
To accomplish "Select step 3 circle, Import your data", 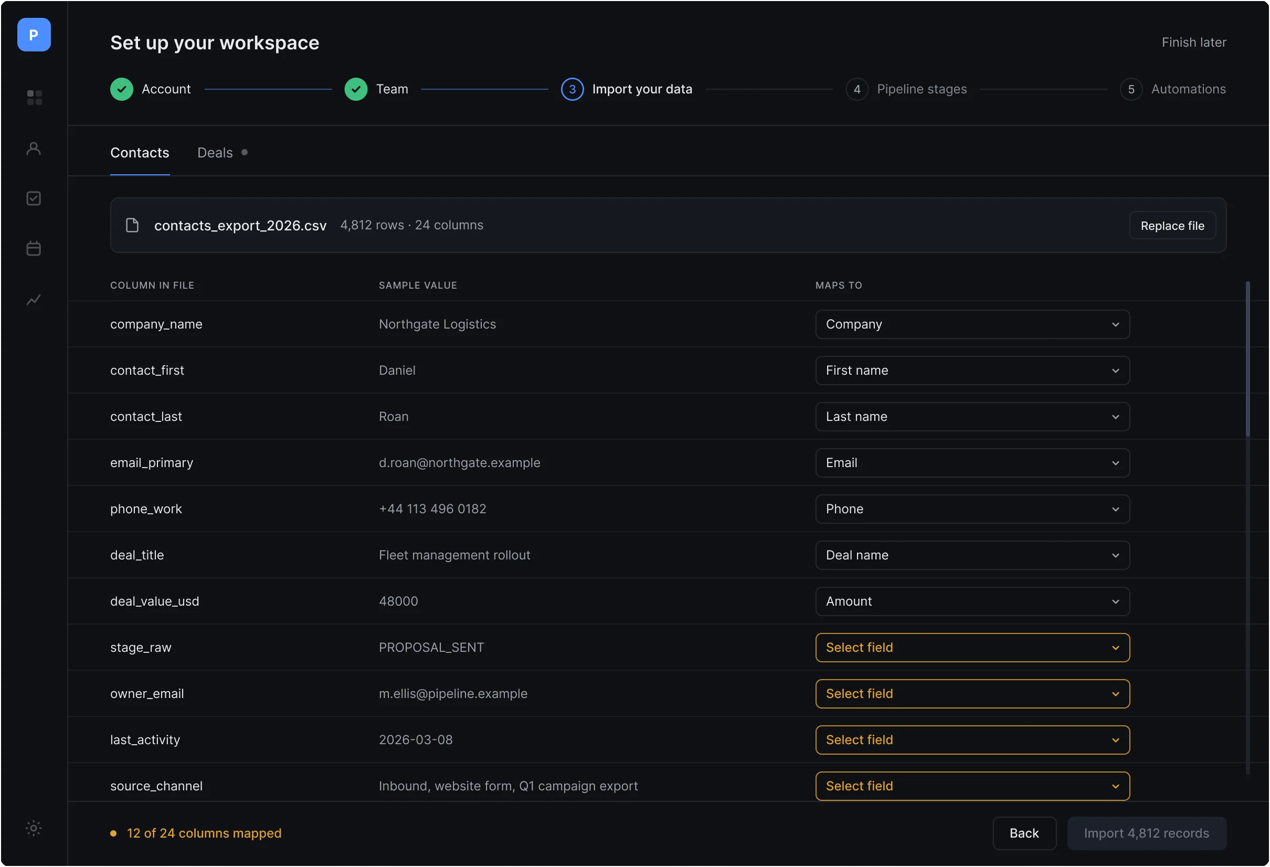I will coord(572,89).
